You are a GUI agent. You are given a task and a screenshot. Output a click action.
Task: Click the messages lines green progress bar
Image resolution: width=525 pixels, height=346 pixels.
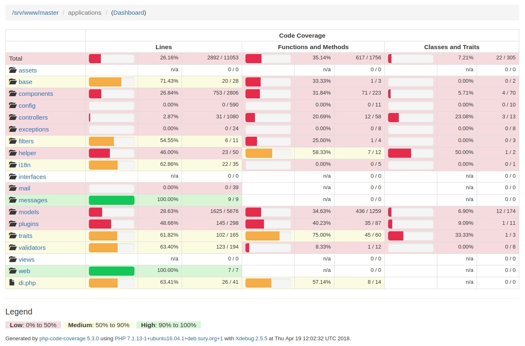click(x=111, y=200)
